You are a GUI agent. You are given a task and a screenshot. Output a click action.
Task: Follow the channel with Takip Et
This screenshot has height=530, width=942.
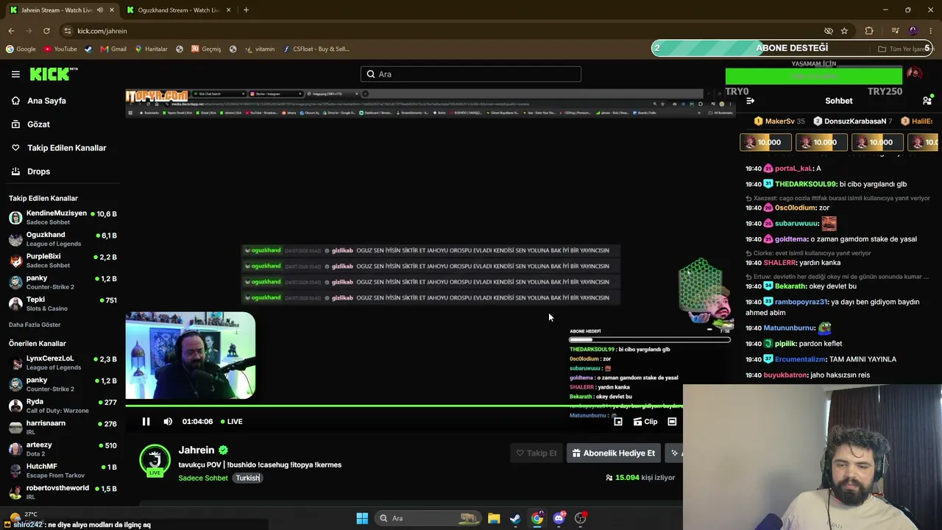[536, 453]
